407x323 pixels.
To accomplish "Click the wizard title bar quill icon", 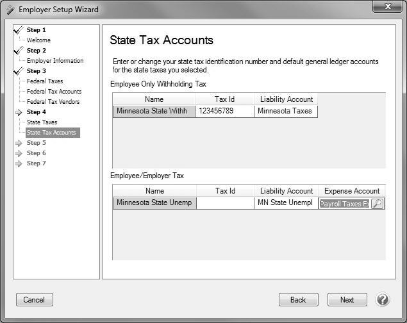I will [x=9, y=9].
